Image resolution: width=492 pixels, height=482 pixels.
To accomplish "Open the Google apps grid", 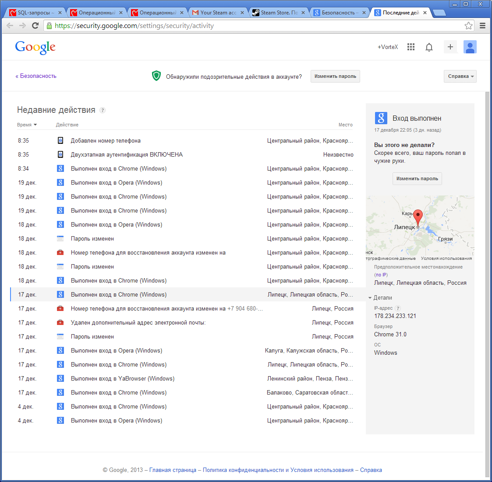I will coord(411,47).
